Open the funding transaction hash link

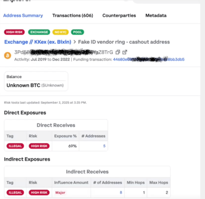(x=149, y=59)
